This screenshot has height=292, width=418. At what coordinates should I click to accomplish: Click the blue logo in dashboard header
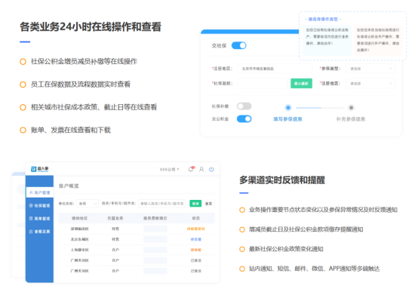(x=39, y=169)
